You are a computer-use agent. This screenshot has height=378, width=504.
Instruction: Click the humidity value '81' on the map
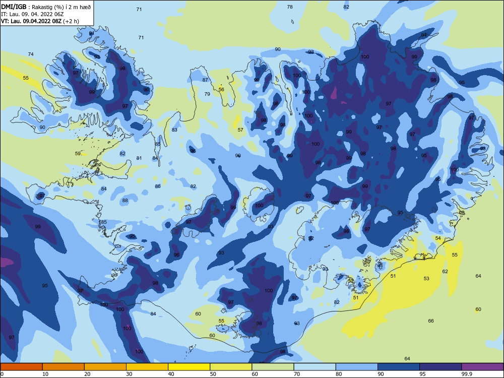coord(139,158)
